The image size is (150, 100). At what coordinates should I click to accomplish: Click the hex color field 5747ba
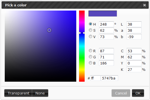pos(109,78)
